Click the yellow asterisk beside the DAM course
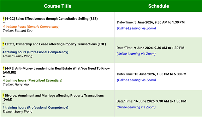This screenshot has height=117, width=202. (3, 96)
